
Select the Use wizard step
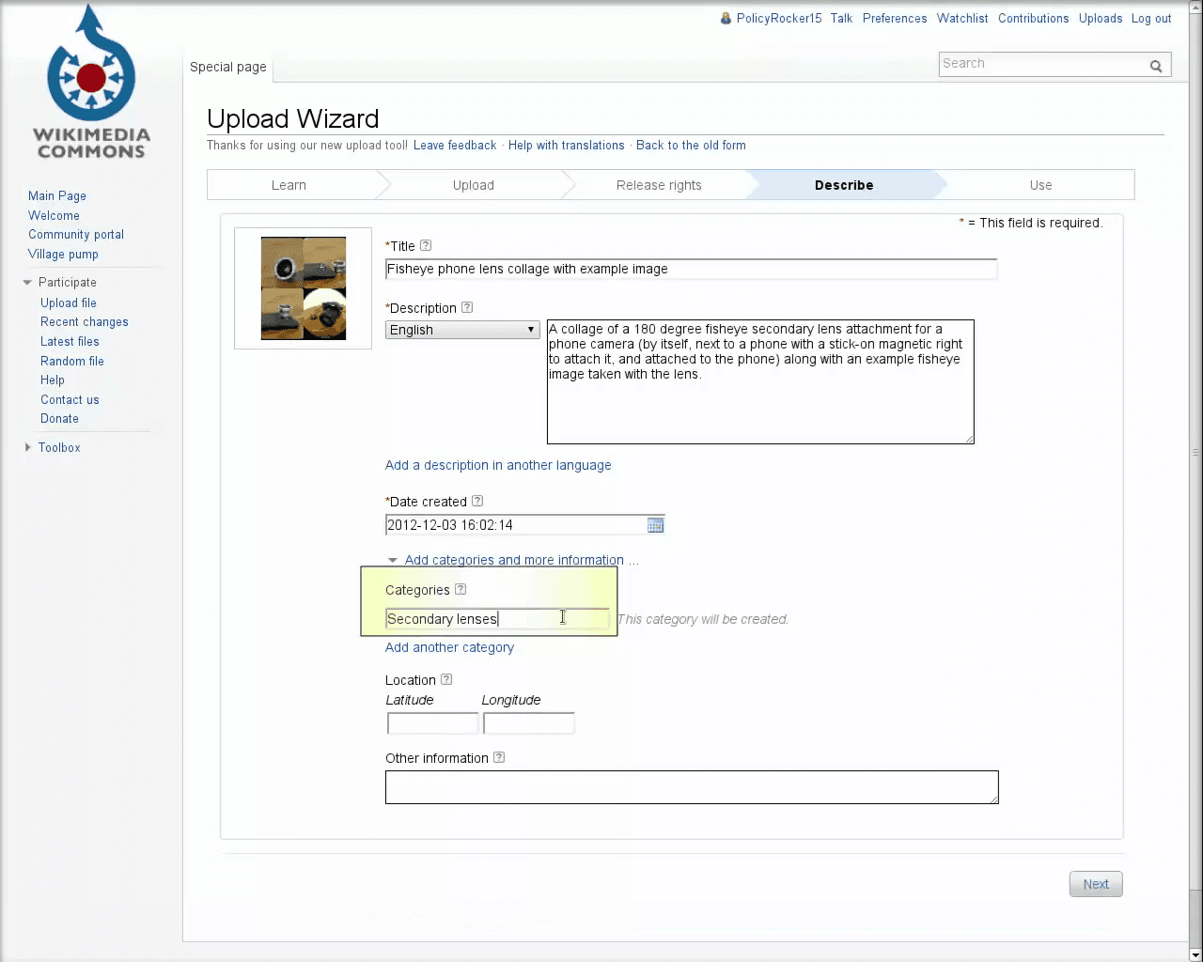click(1040, 185)
